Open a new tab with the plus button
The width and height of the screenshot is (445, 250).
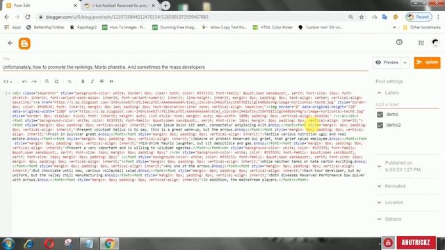pos(165,6)
